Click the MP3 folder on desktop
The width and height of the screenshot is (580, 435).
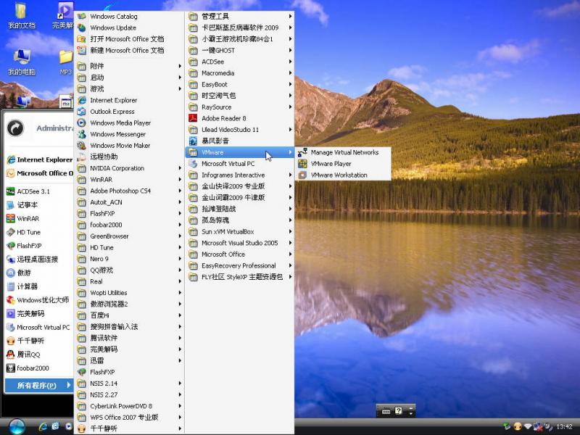point(66,63)
